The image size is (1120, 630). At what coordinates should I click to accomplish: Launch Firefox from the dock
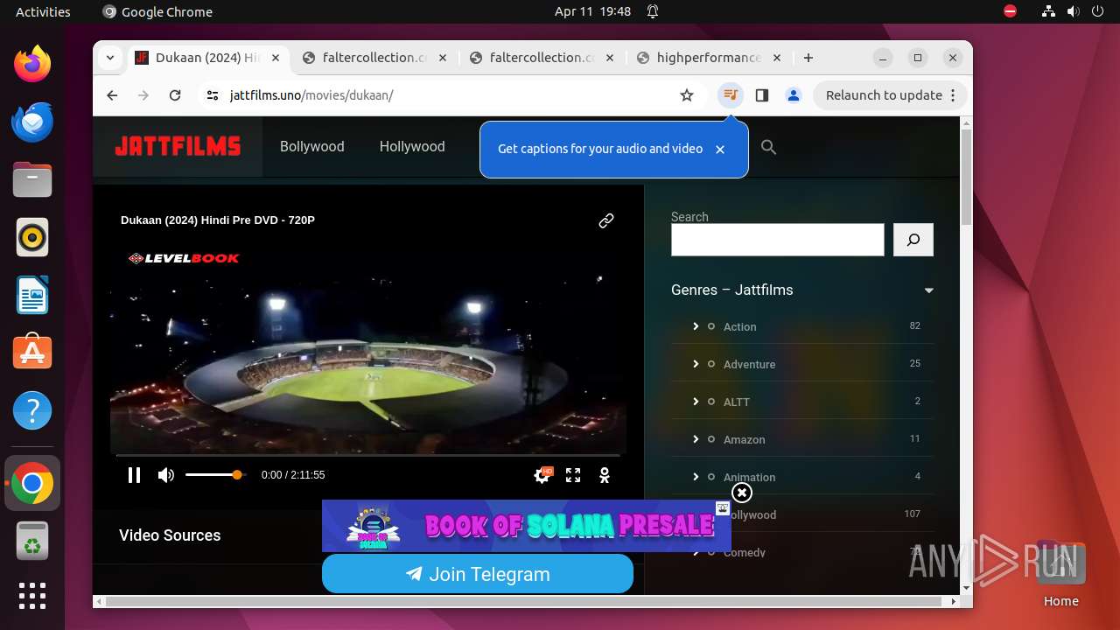pos(32,64)
